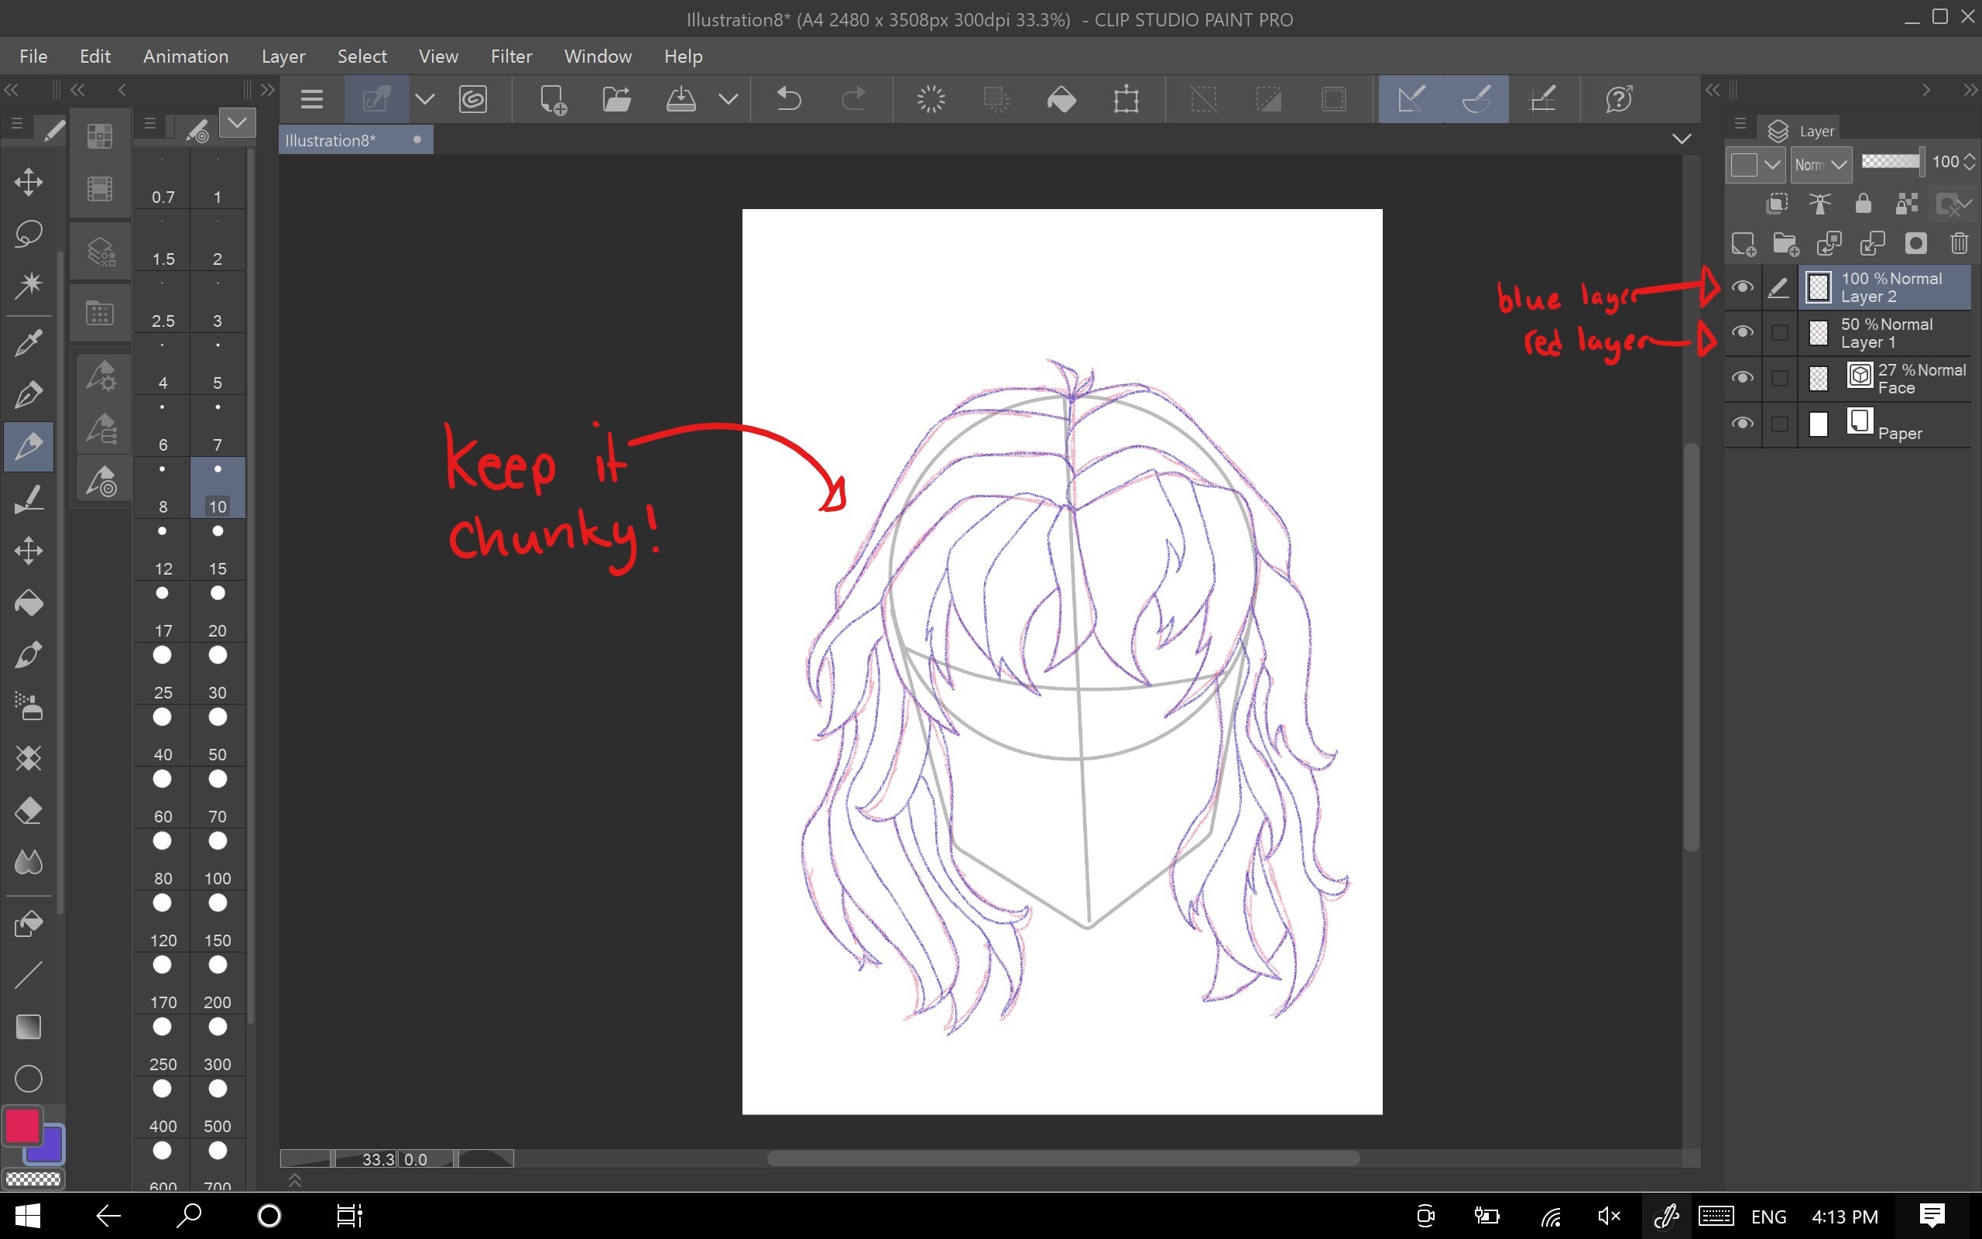Open the blending mode Normal dropdown
Image resolution: width=1982 pixels, height=1239 pixels.
1821,165
